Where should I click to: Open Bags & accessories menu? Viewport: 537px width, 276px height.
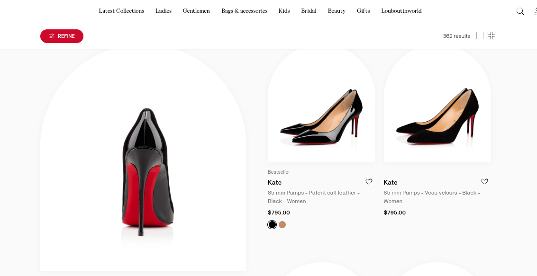point(244,11)
